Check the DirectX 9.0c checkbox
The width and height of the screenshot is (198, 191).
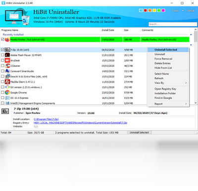2,76
